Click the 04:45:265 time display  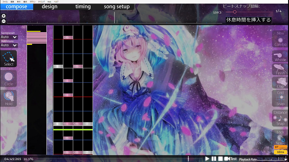[x=13, y=159]
